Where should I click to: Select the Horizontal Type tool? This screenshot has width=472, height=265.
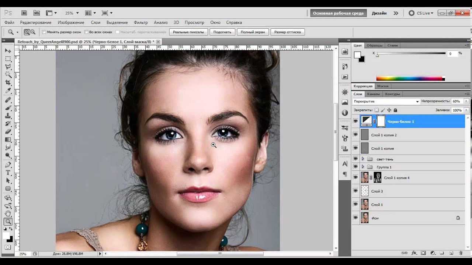click(x=8, y=173)
